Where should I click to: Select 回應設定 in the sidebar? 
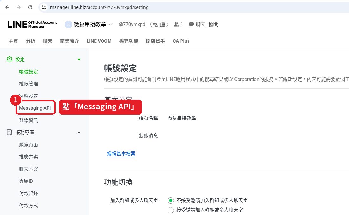pyautogui.click(x=29, y=96)
